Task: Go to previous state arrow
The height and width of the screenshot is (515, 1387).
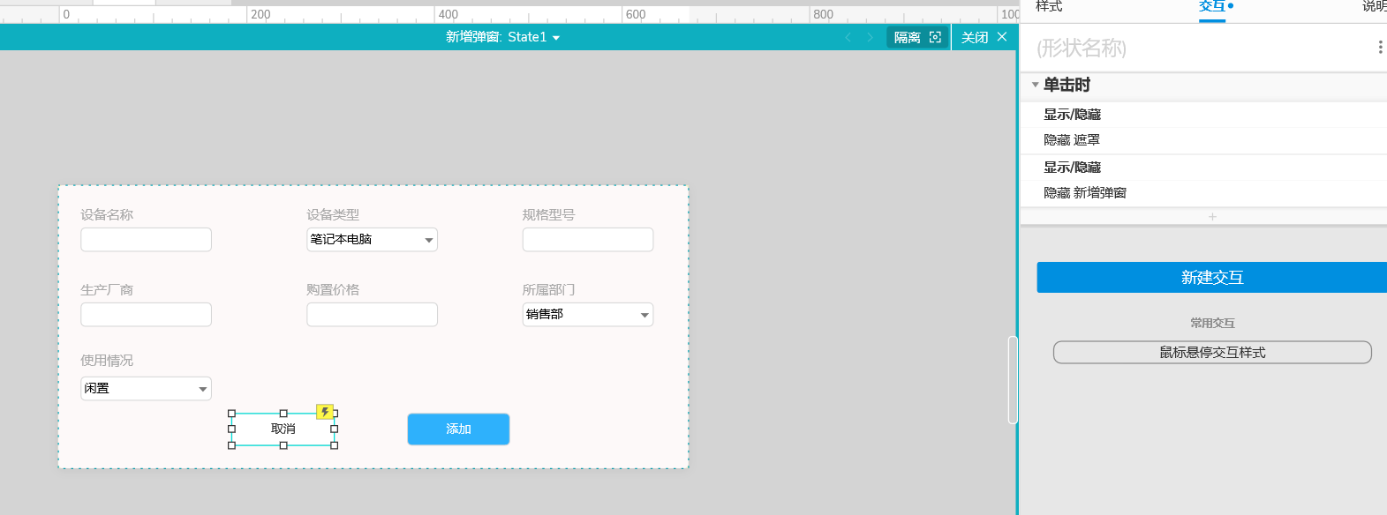Action: click(848, 37)
